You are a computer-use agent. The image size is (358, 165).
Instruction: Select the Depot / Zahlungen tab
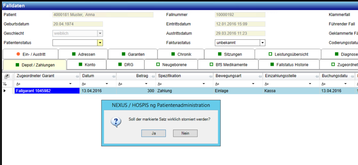pos(35,65)
